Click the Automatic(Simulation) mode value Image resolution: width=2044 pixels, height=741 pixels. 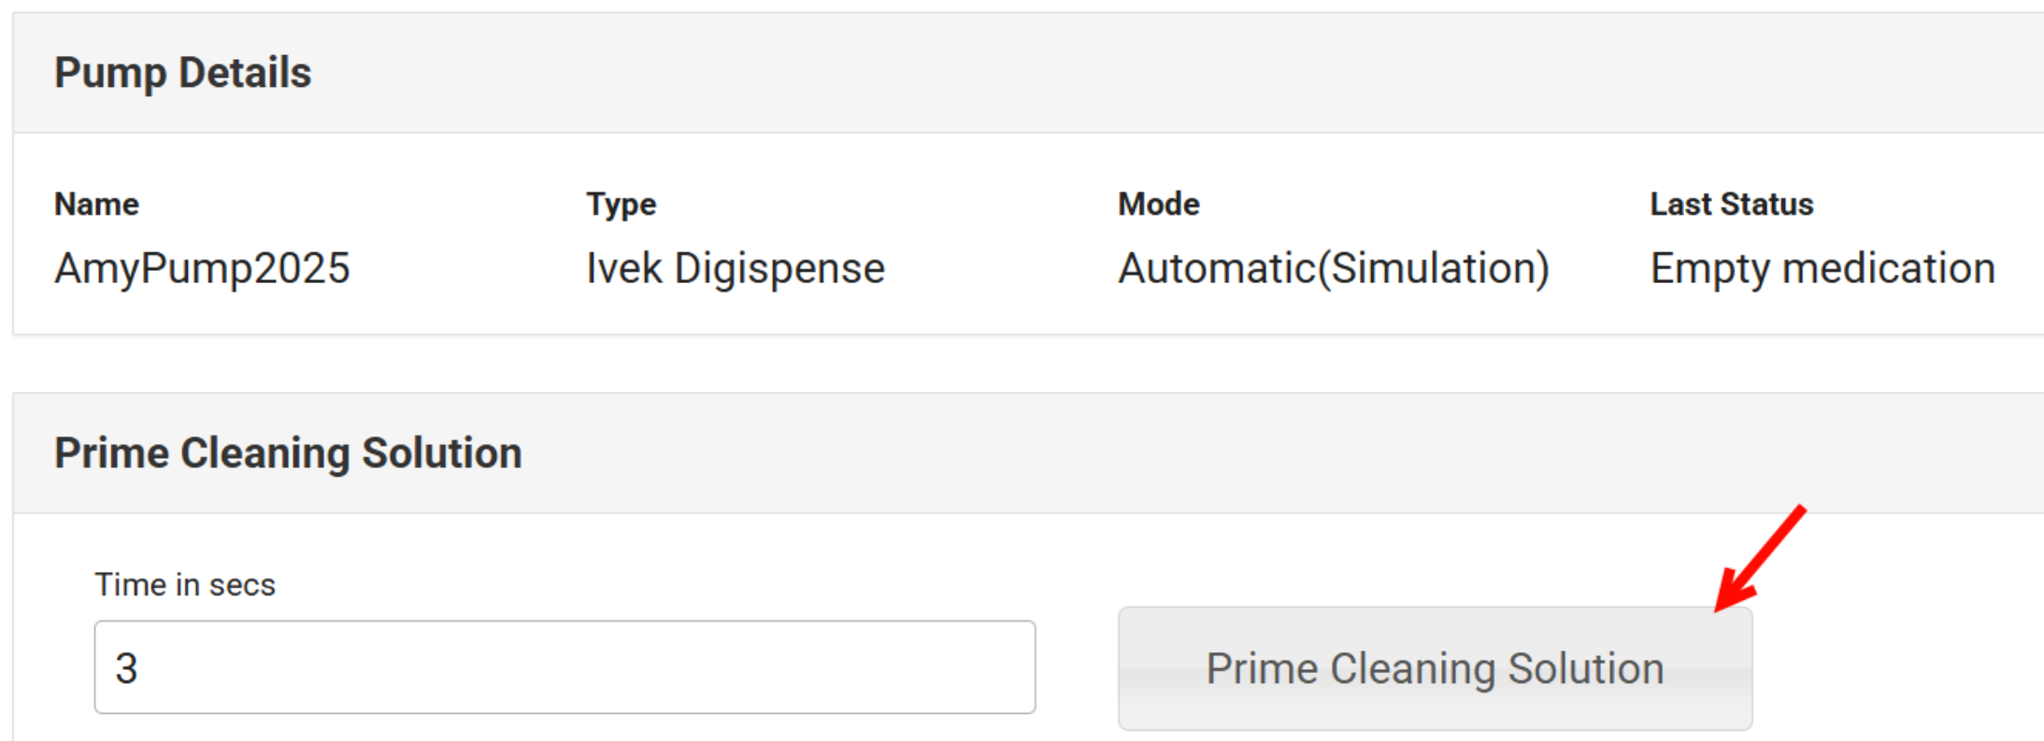1334,268
